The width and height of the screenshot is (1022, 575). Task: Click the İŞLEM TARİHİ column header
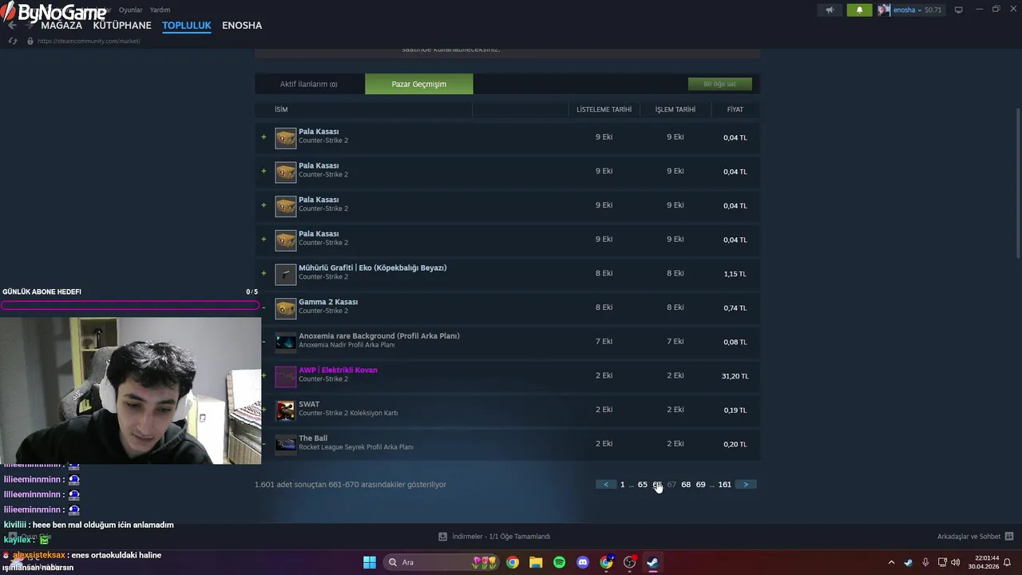[675, 109]
